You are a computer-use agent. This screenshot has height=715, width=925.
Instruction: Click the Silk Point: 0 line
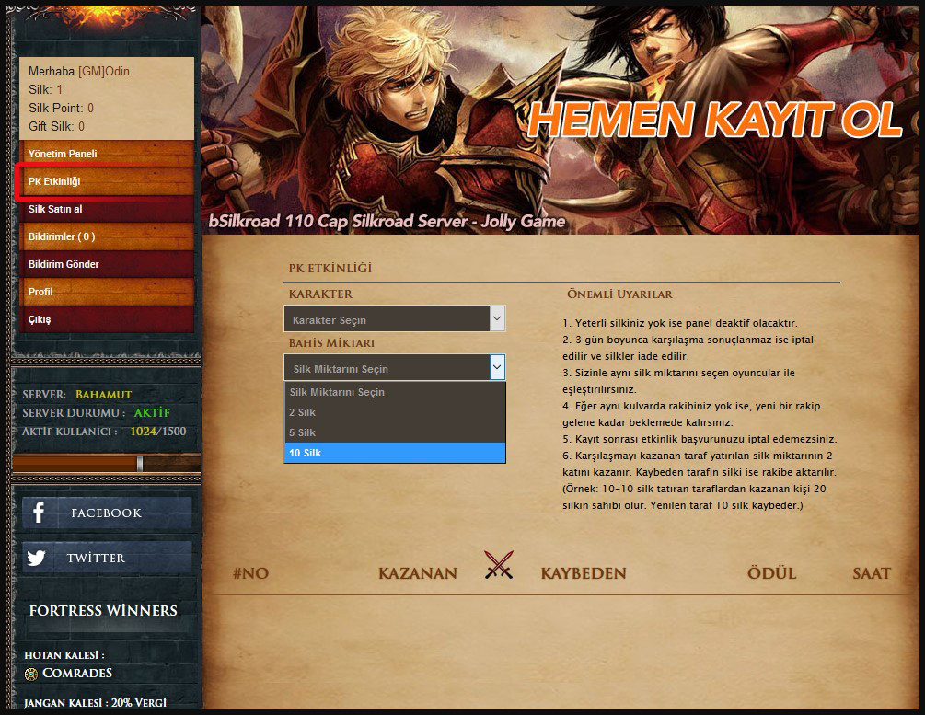point(62,108)
